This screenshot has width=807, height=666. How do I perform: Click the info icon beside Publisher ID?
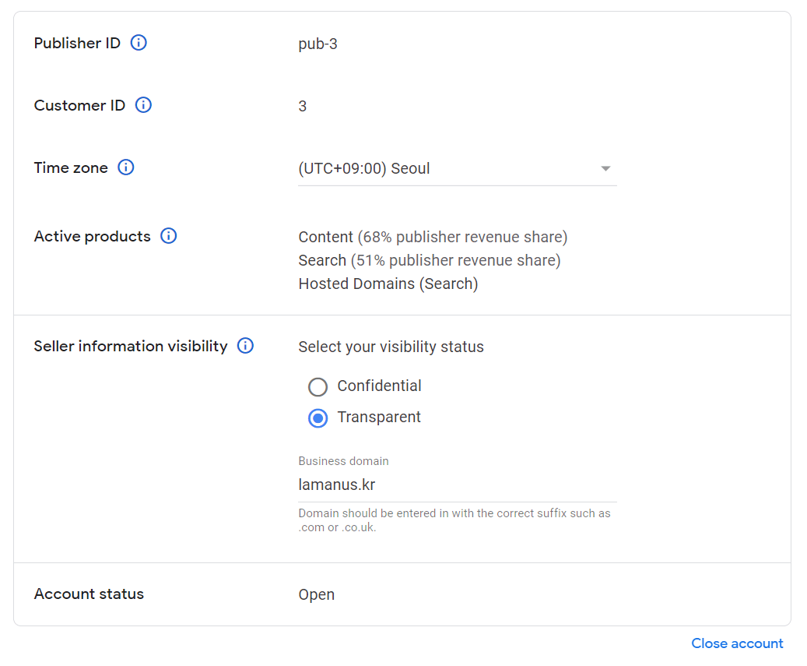(139, 43)
